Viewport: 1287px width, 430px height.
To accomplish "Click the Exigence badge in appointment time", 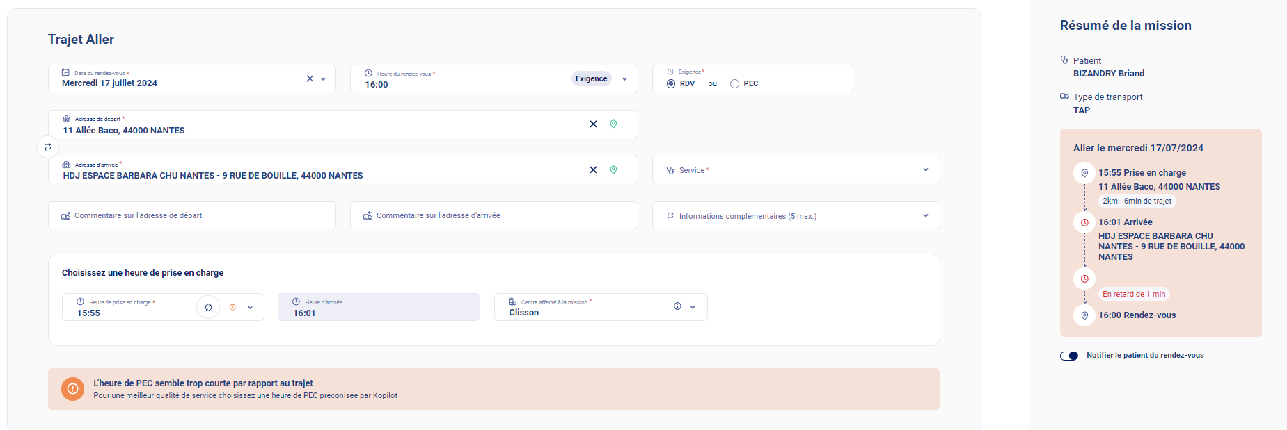I will coord(591,79).
